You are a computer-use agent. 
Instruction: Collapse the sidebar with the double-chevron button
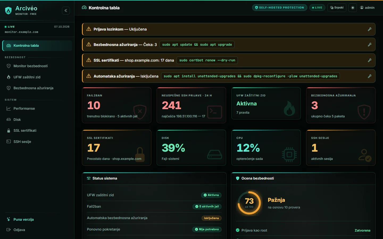(x=66, y=11)
